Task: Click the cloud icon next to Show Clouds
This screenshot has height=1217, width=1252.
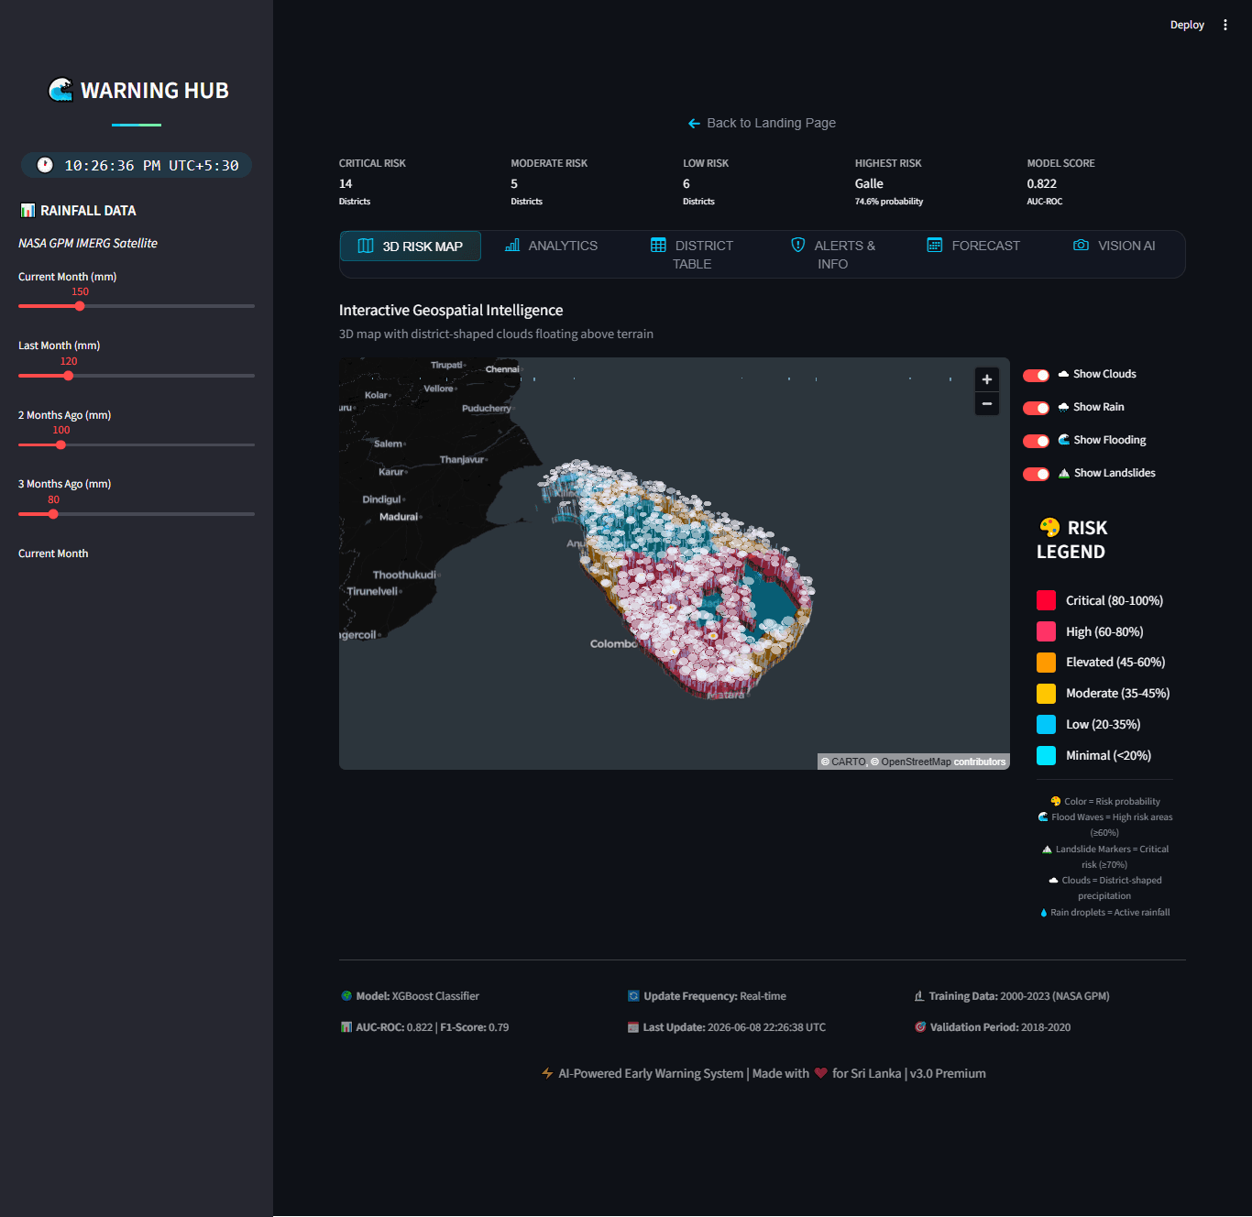Action: coord(1063,374)
